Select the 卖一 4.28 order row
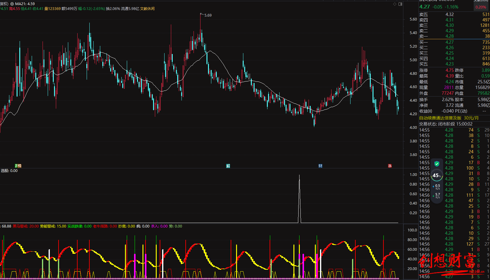Viewport: 490px width, 280px height. pos(454,36)
